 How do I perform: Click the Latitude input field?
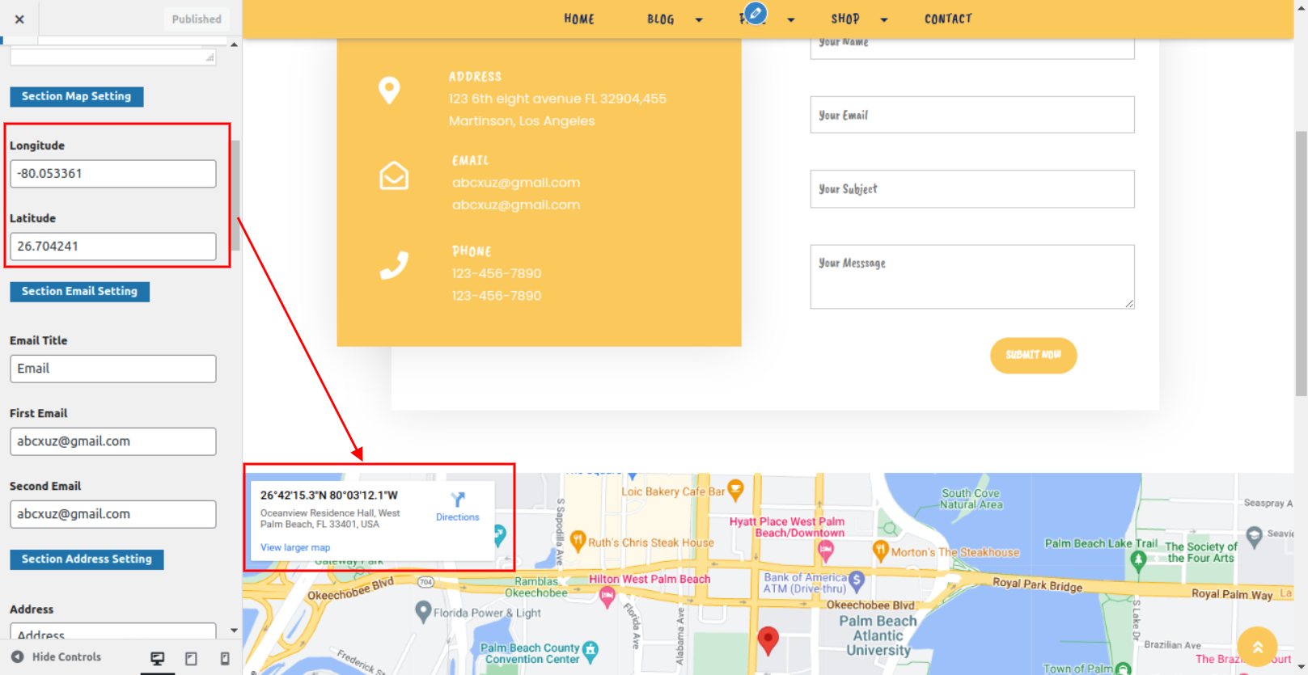click(113, 247)
